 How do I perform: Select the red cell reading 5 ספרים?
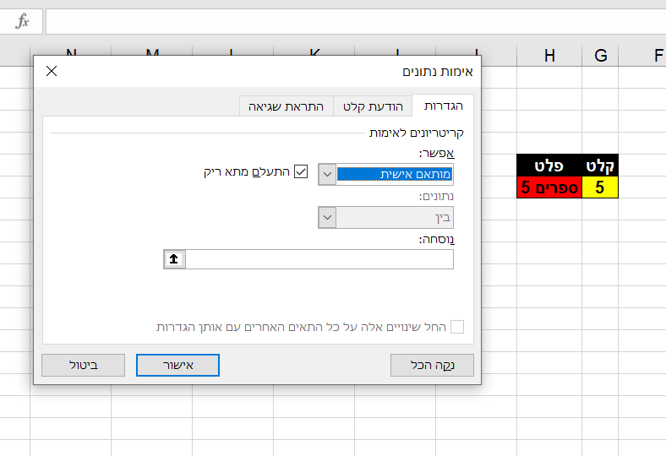coord(549,187)
